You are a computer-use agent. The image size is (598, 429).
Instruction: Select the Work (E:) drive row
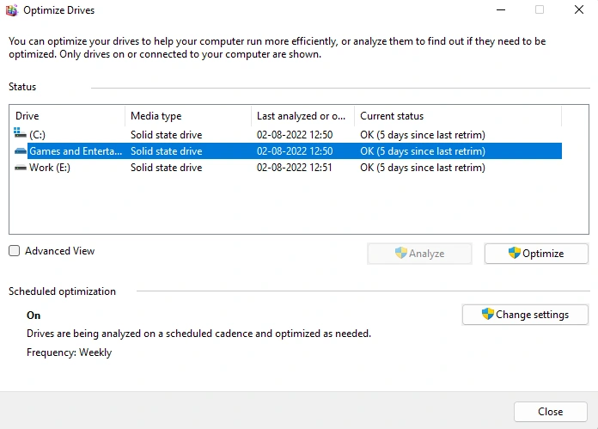[287, 168]
